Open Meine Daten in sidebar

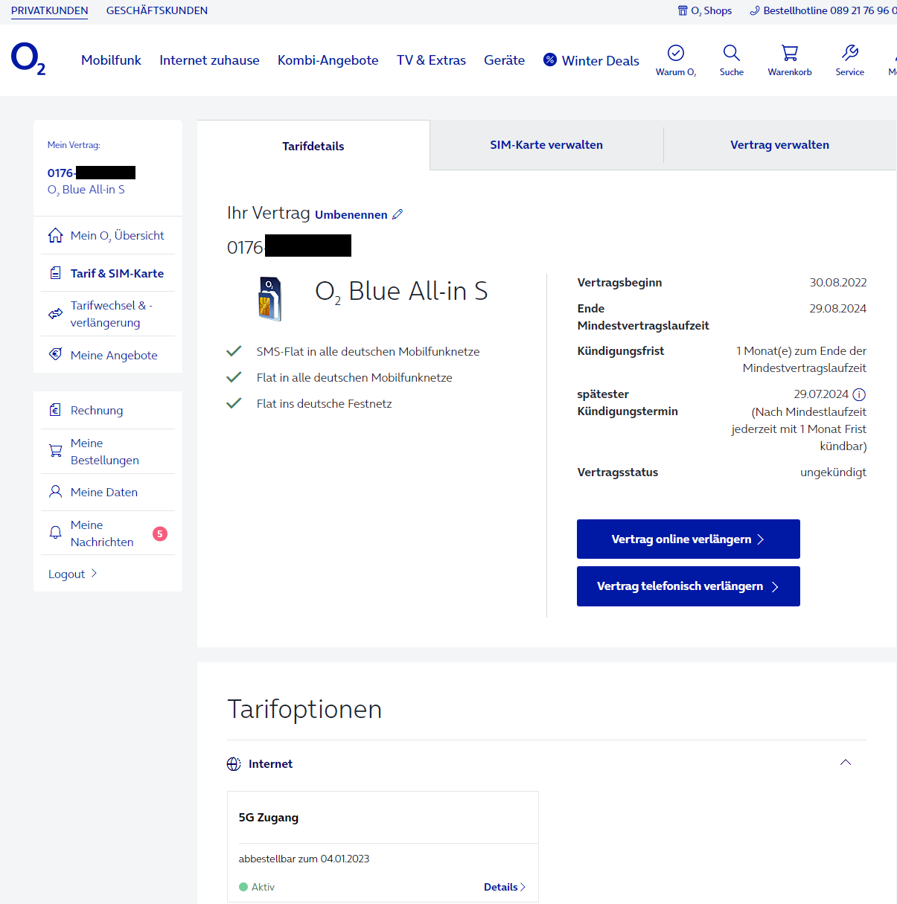108,492
